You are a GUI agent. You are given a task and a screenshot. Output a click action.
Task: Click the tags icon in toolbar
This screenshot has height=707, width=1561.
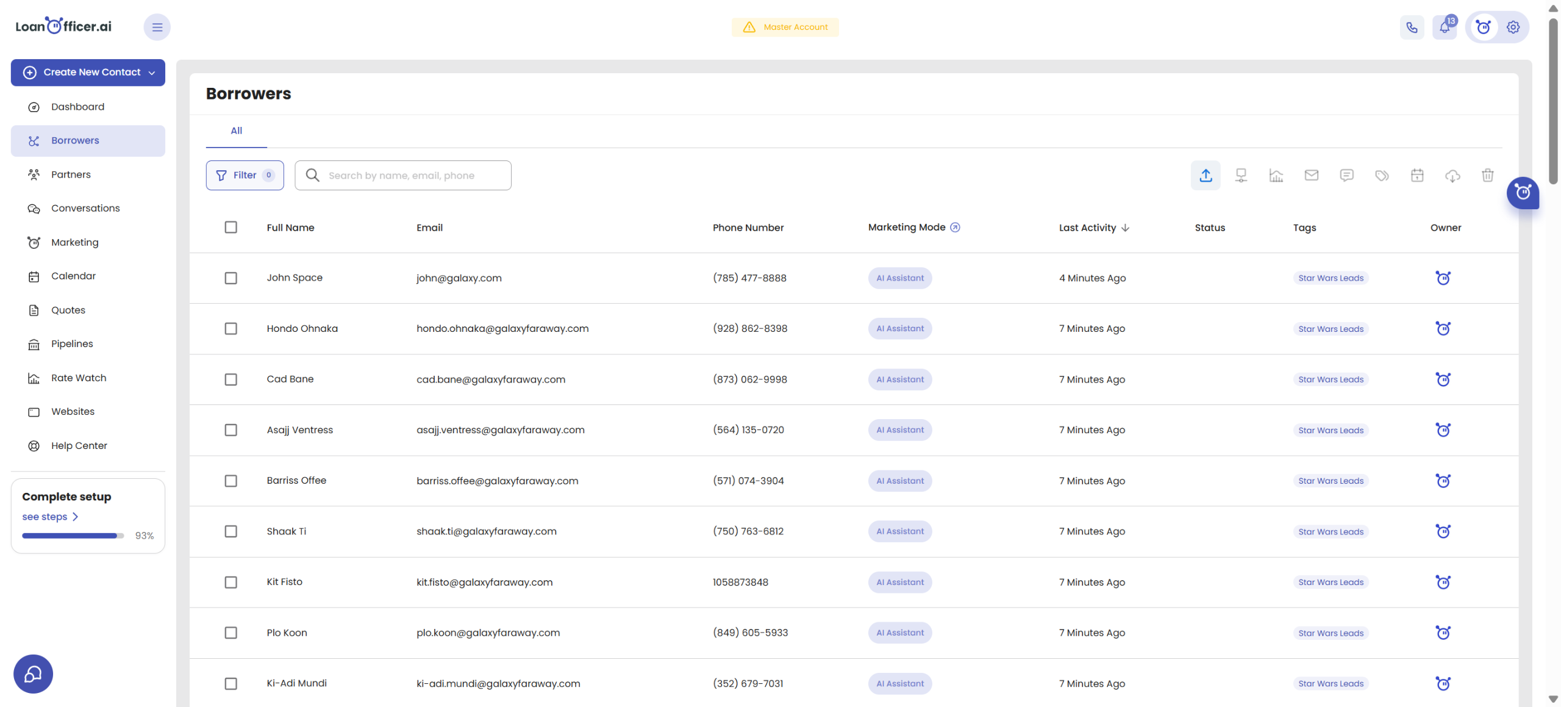coord(1382,176)
